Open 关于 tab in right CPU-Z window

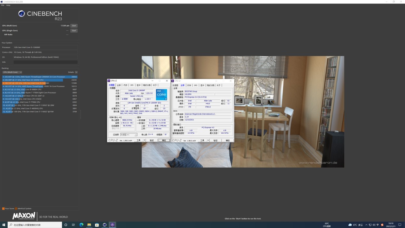coord(218,85)
